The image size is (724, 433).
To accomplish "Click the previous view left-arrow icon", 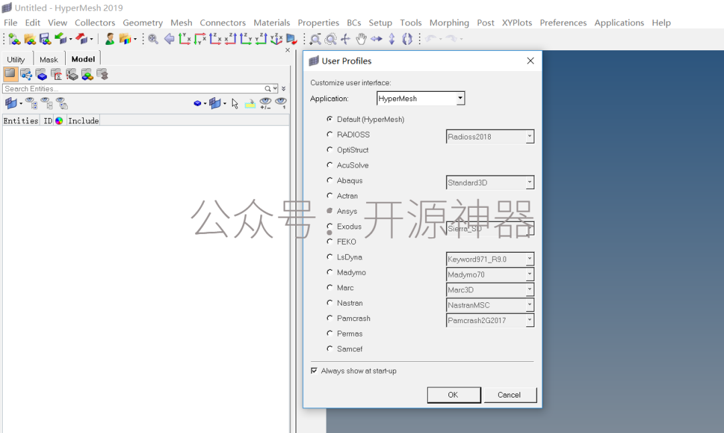I will (169, 40).
